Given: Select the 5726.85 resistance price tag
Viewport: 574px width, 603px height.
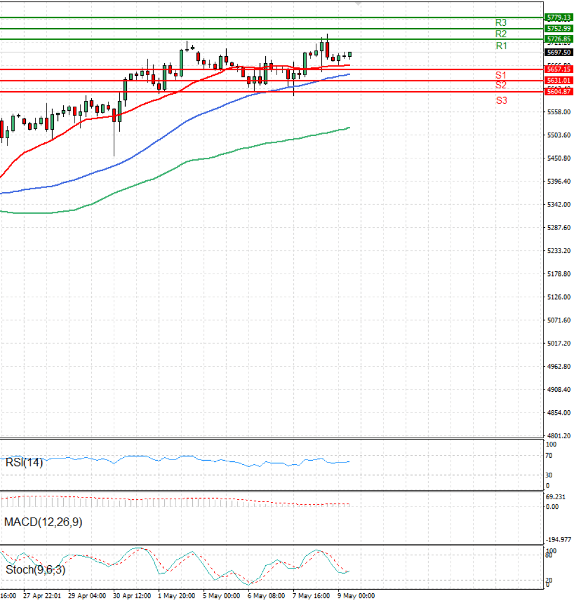Looking at the screenshot, I should 559,39.
